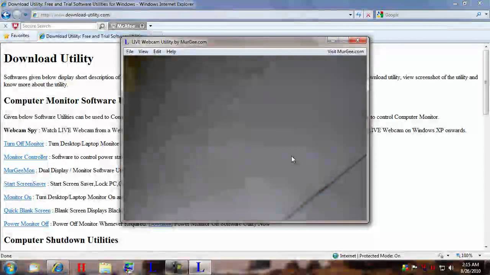490x275 pixels.
Task: Click the system tray volume speaker icon
Action: 451,268
